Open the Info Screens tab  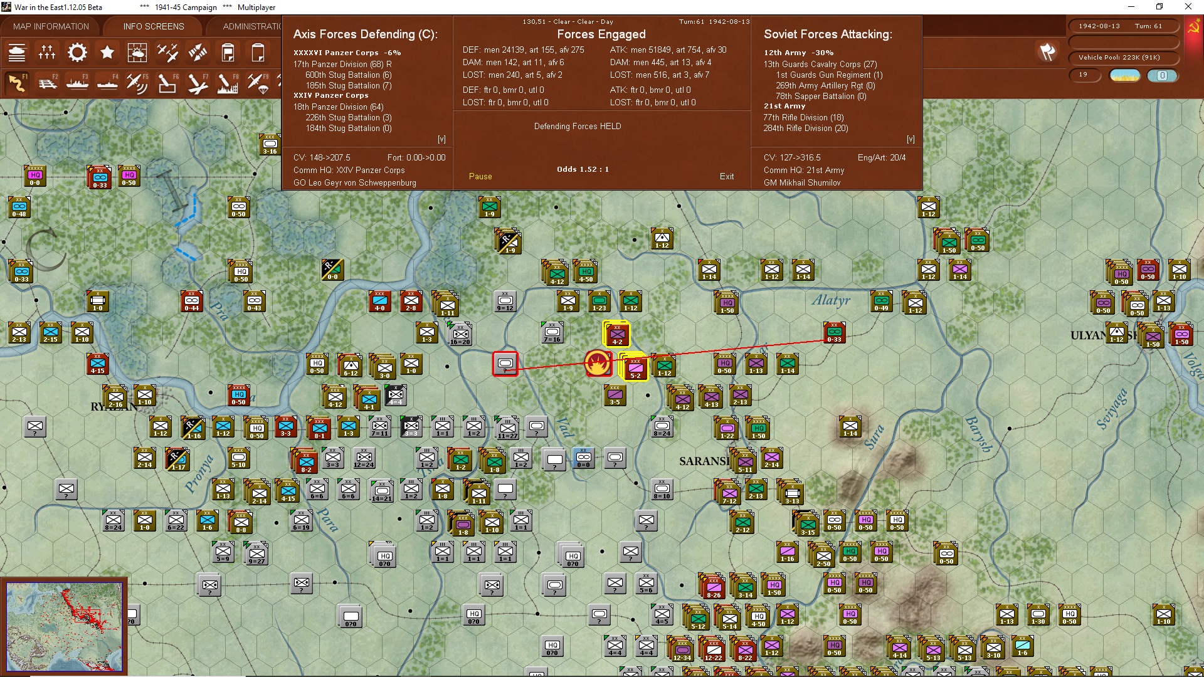click(154, 26)
